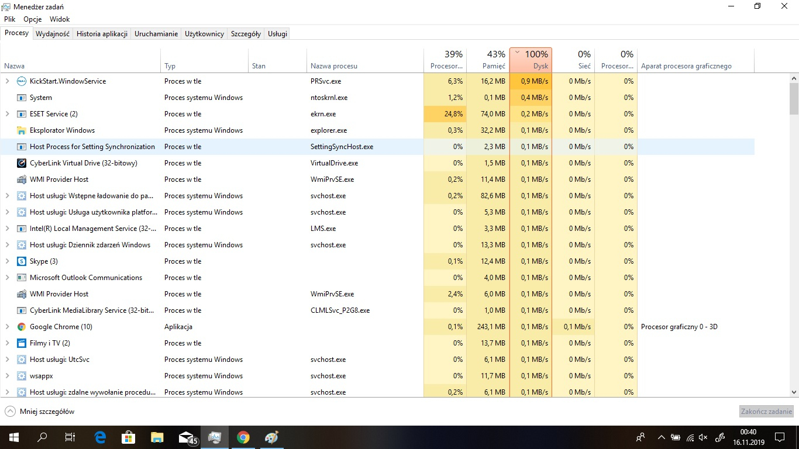Click the wsappx gear icon
Viewport: 799px width, 449px height.
(x=22, y=376)
